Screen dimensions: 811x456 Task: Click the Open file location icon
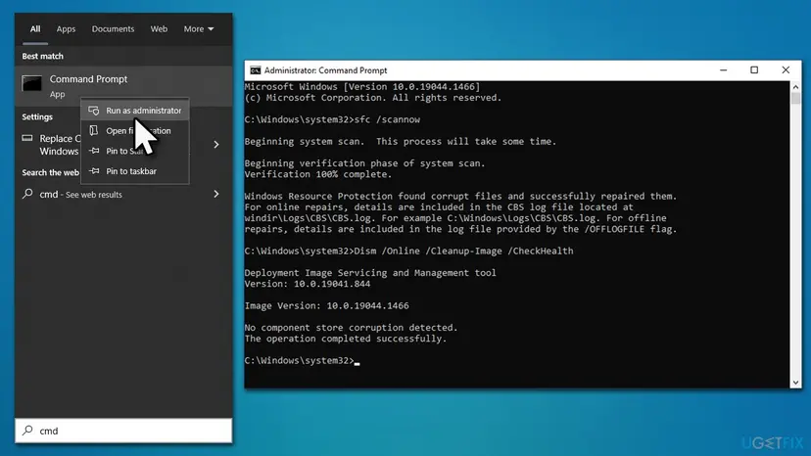[x=94, y=131]
